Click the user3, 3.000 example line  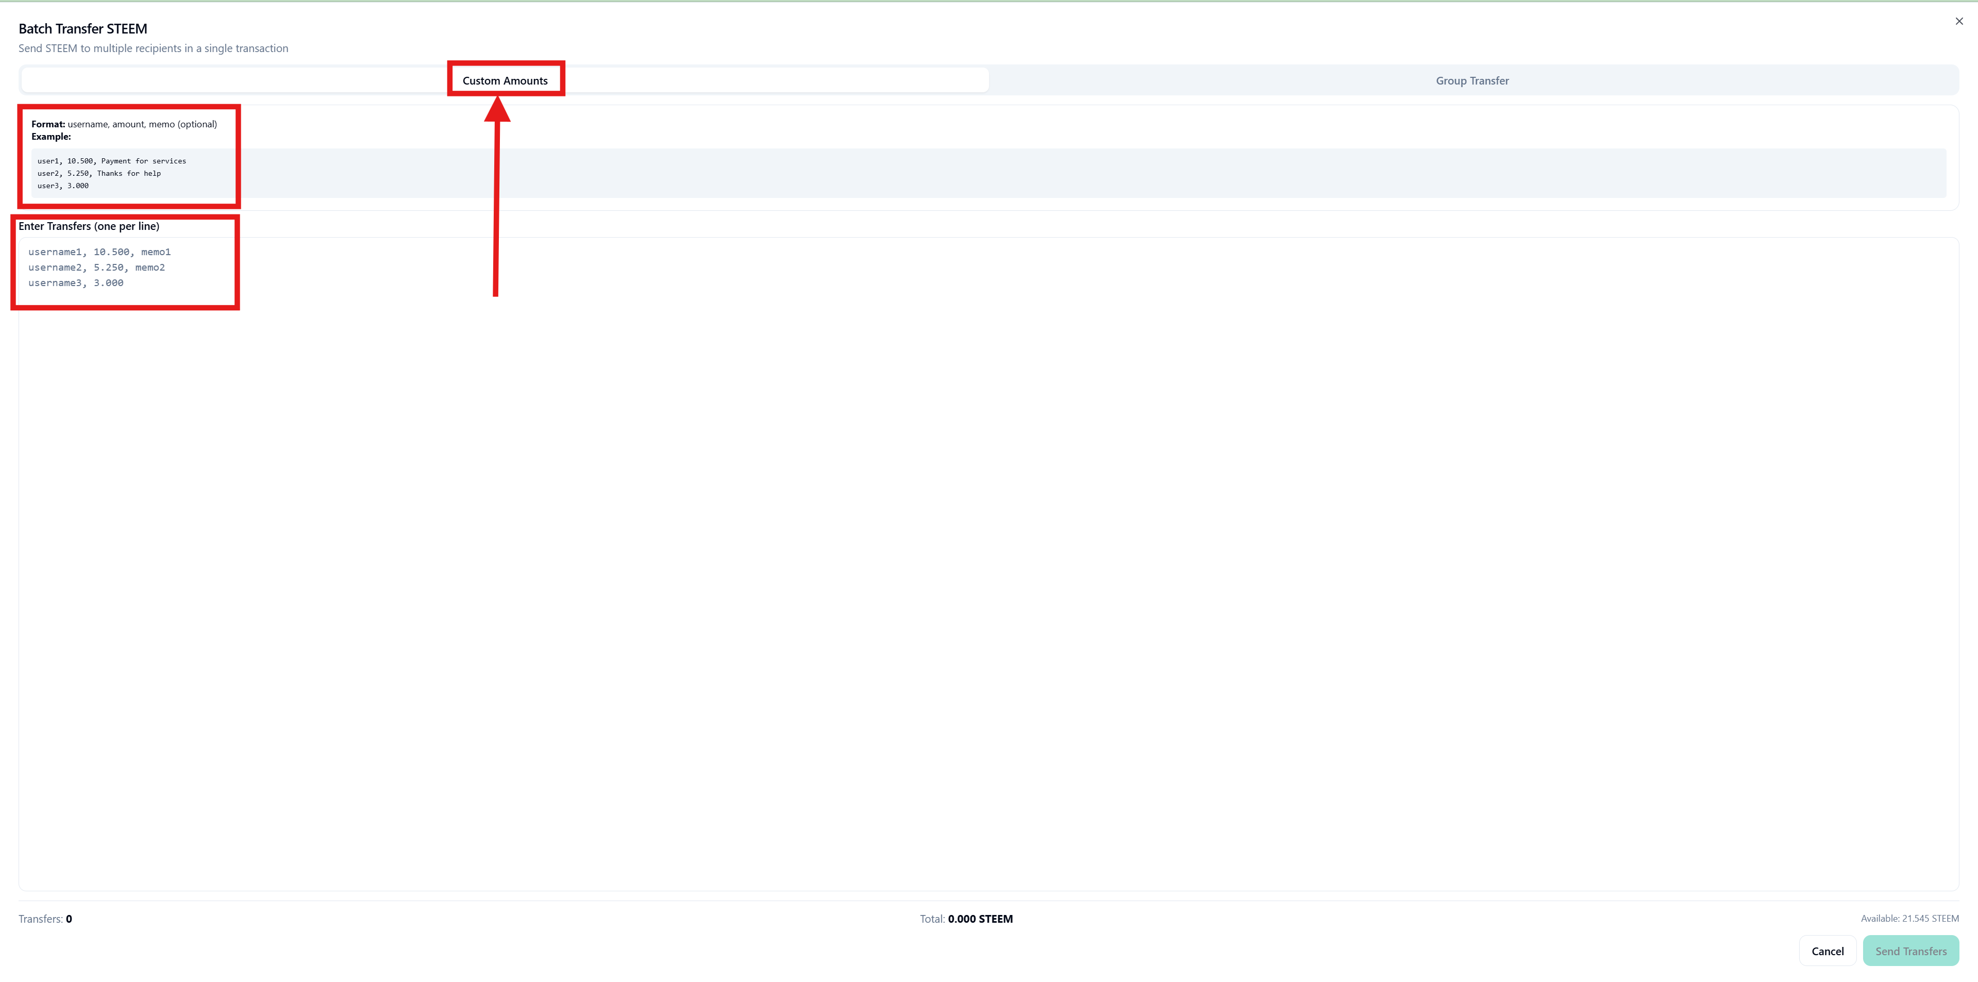tap(63, 186)
